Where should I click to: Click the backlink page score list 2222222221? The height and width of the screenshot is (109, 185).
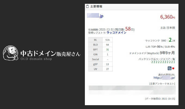(x=163, y=62)
